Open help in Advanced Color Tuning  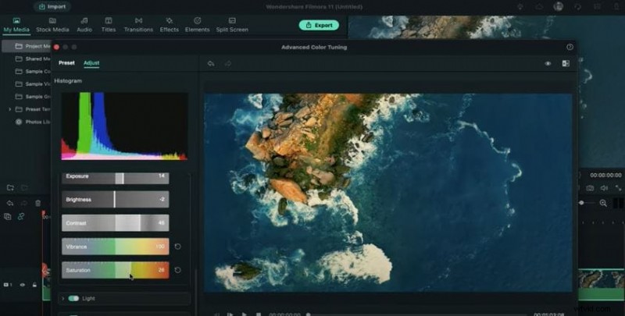[x=570, y=47]
